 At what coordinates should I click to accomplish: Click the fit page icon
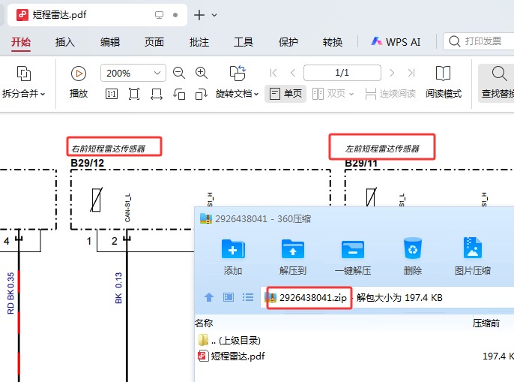[x=133, y=95]
